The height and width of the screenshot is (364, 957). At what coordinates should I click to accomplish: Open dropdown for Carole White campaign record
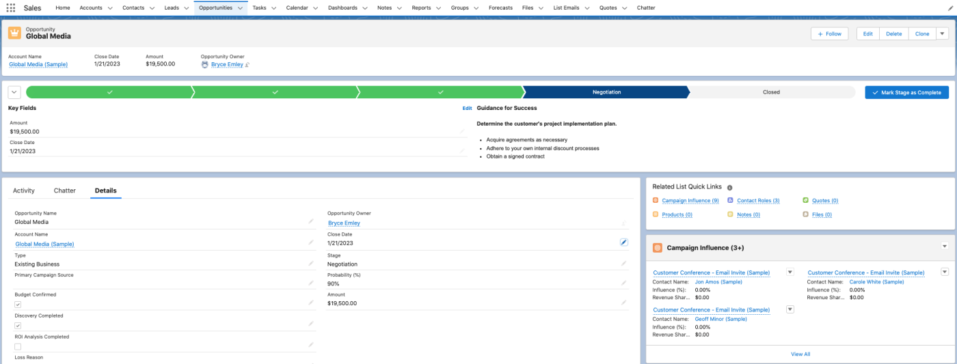coord(945,272)
